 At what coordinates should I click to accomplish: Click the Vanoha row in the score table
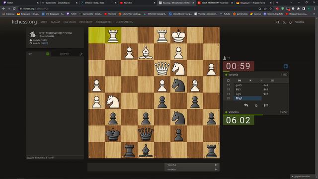[192, 165]
